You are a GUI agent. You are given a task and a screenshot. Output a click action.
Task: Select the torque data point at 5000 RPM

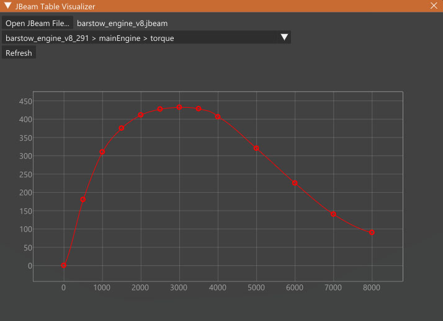click(x=256, y=148)
